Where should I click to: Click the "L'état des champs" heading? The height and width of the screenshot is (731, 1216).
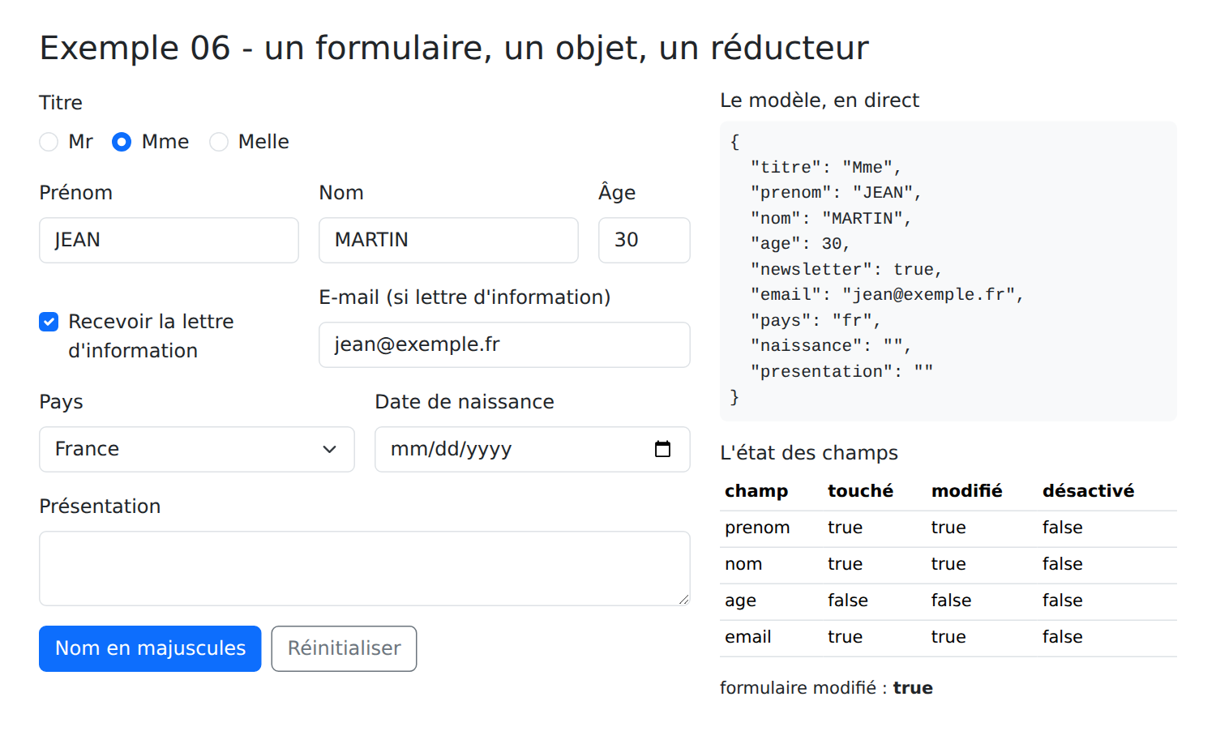[x=809, y=453]
